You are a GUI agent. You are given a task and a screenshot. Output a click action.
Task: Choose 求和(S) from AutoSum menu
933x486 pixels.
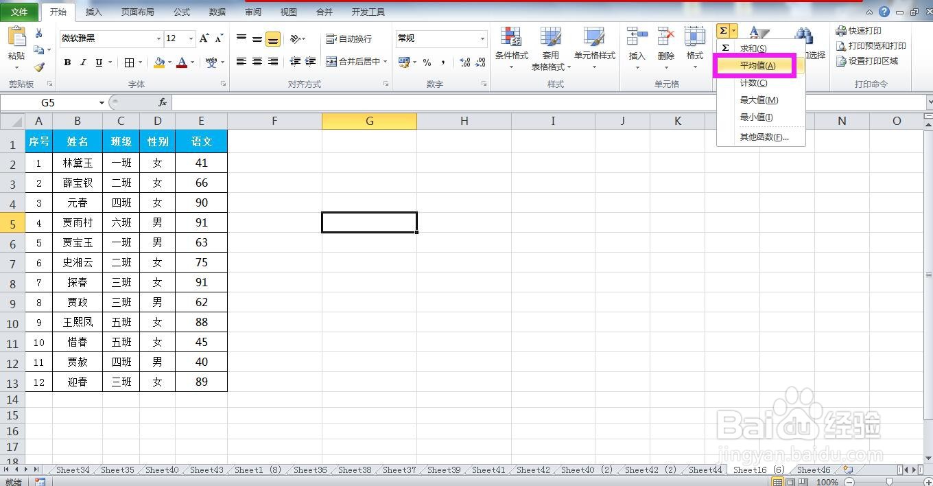pos(753,49)
